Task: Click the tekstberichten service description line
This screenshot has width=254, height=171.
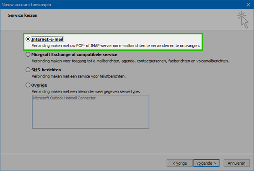Action: tap(79, 76)
